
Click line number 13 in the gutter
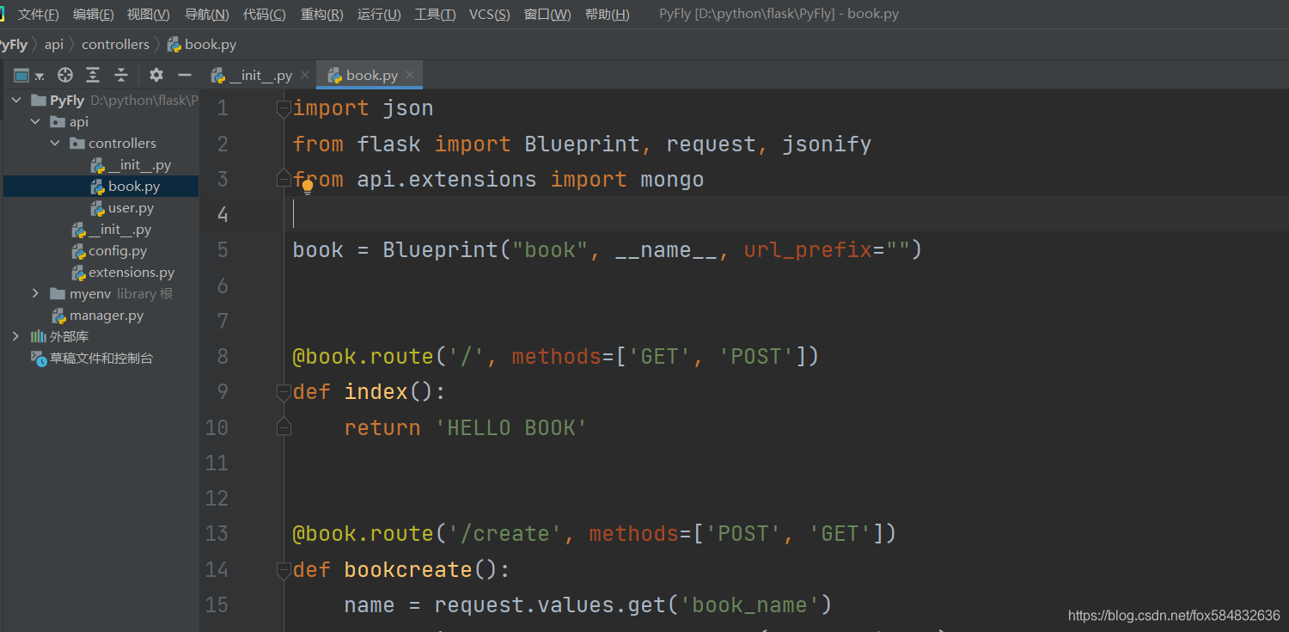pos(217,534)
